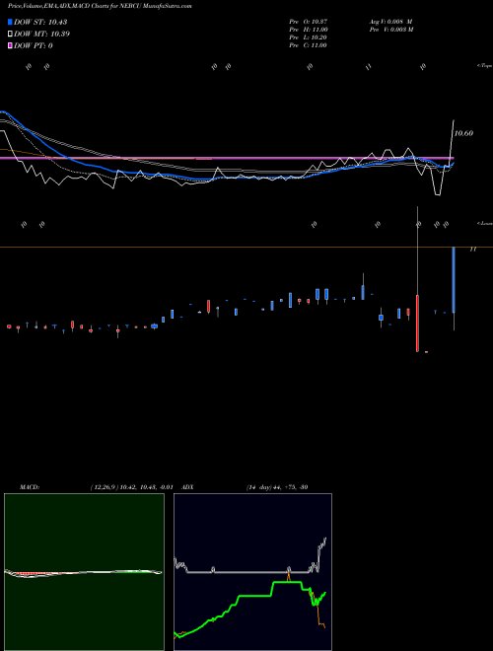This screenshot has height=651, width=493.
Task: Click the tall blue final candlestick
Action: tap(454, 279)
